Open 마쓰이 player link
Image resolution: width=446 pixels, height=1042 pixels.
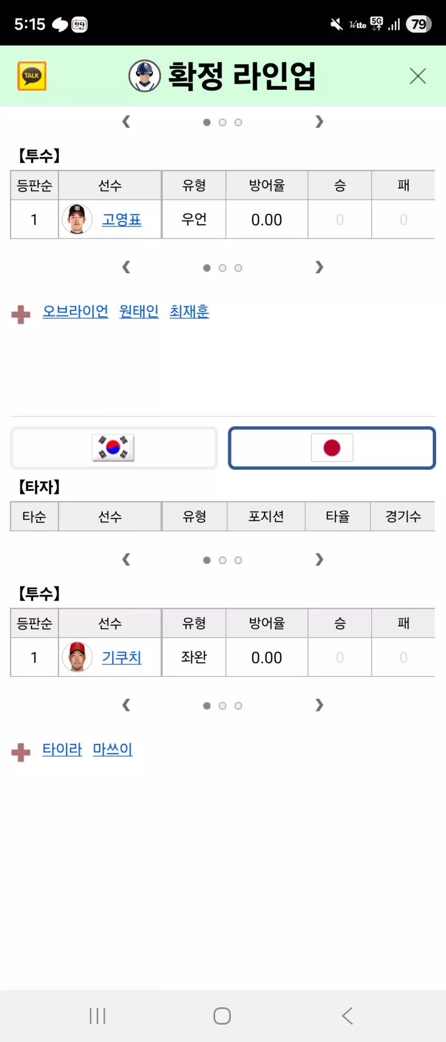112,749
